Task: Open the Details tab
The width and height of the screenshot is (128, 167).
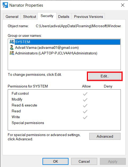Action: [64, 17]
